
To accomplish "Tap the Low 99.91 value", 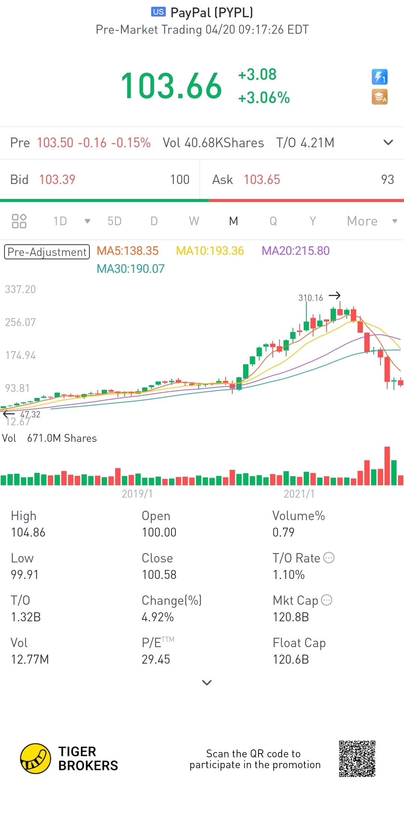I will pos(25,574).
